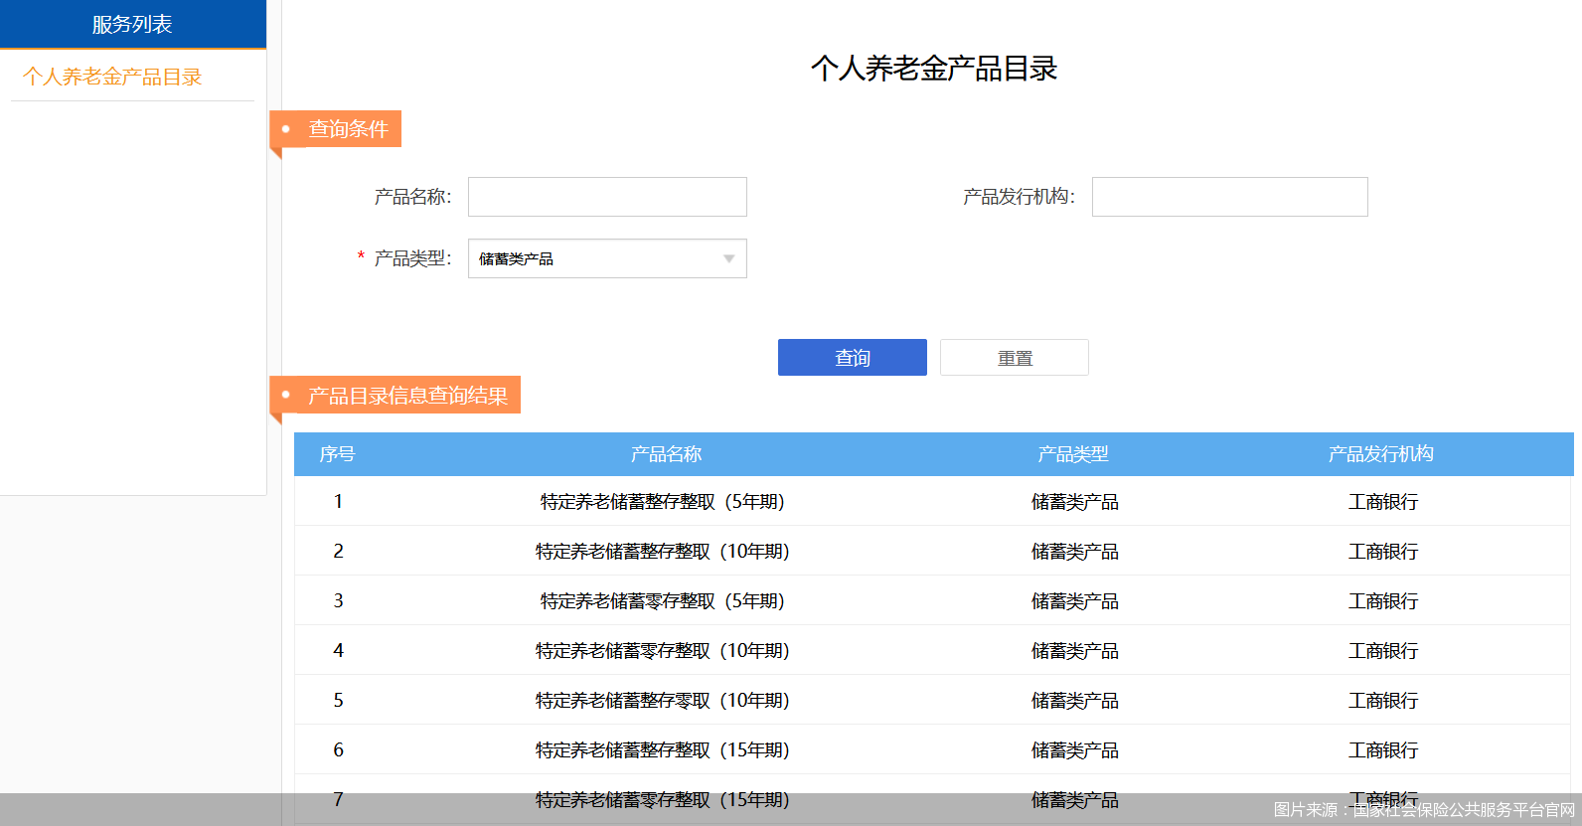Select 特定养老储蓄零存整取 (10年期) in row 4
Image resolution: width=1582 pixels, height=826 pixels.
pyautogui.click(x=662, y=651)
